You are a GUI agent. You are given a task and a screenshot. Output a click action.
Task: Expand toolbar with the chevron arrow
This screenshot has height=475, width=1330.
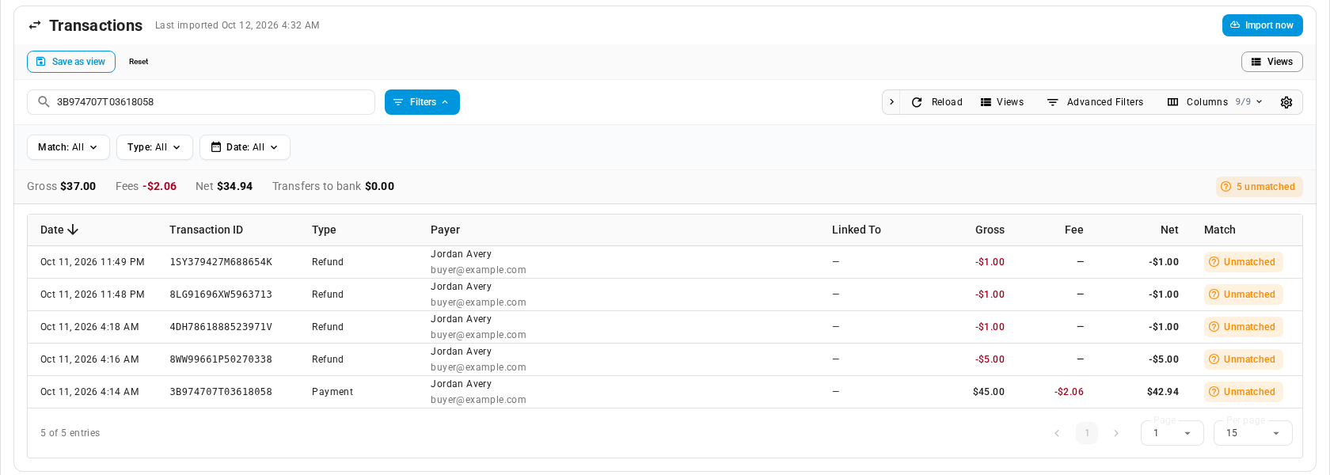tap(891, 102)
